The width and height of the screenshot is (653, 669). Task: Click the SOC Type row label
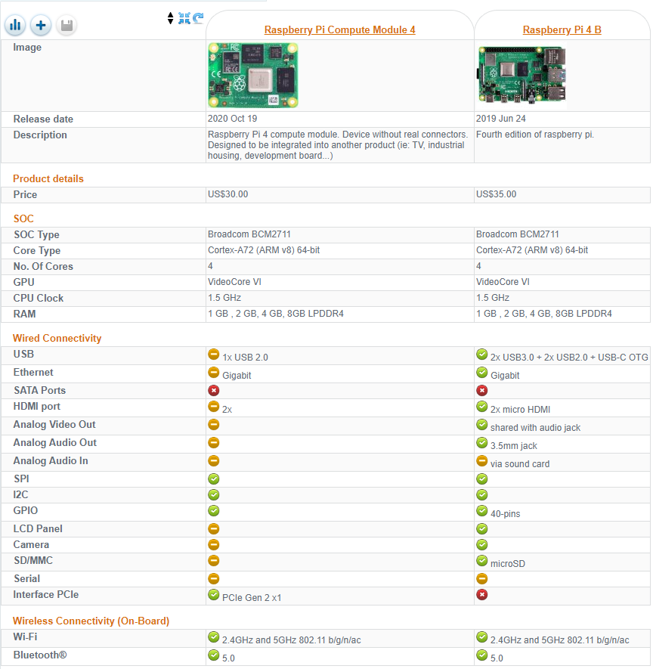pyautogui.click(x=37, y=234)
